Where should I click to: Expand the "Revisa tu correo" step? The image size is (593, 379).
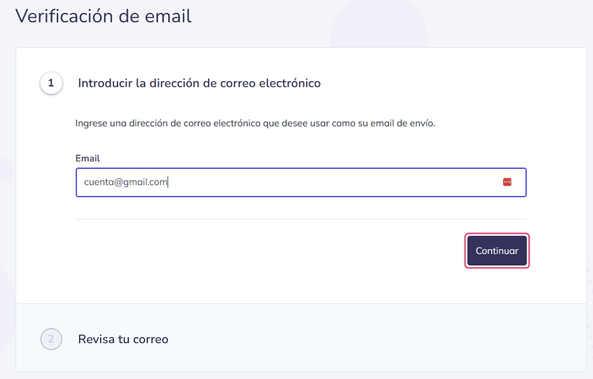[123, 339]
